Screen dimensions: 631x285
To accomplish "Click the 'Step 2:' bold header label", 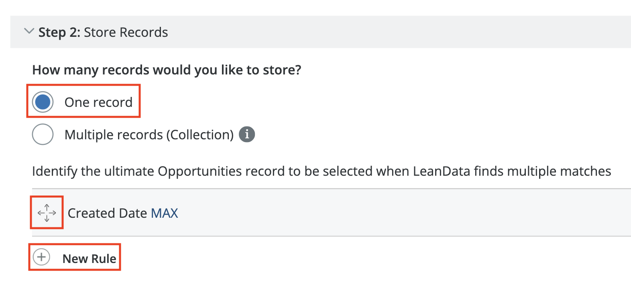I will click(59, 32).
